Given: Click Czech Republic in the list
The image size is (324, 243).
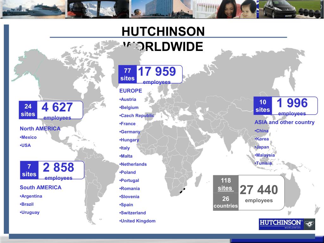Looking at the screenshot, I should point(137,115).
